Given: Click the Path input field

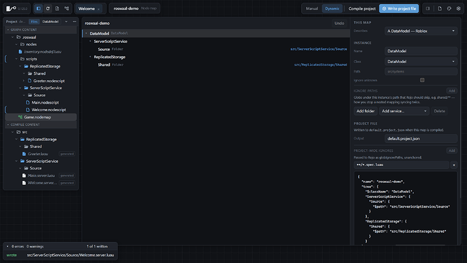Looking at the screenshot, I should (x=421, y=72).
